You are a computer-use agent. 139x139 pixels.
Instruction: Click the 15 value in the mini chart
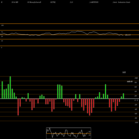pyautogui.click(x=90, y=135)
